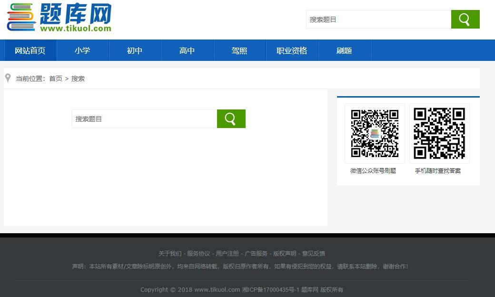
Task: Open the 高中 menu item
Action: coord(187,50)
